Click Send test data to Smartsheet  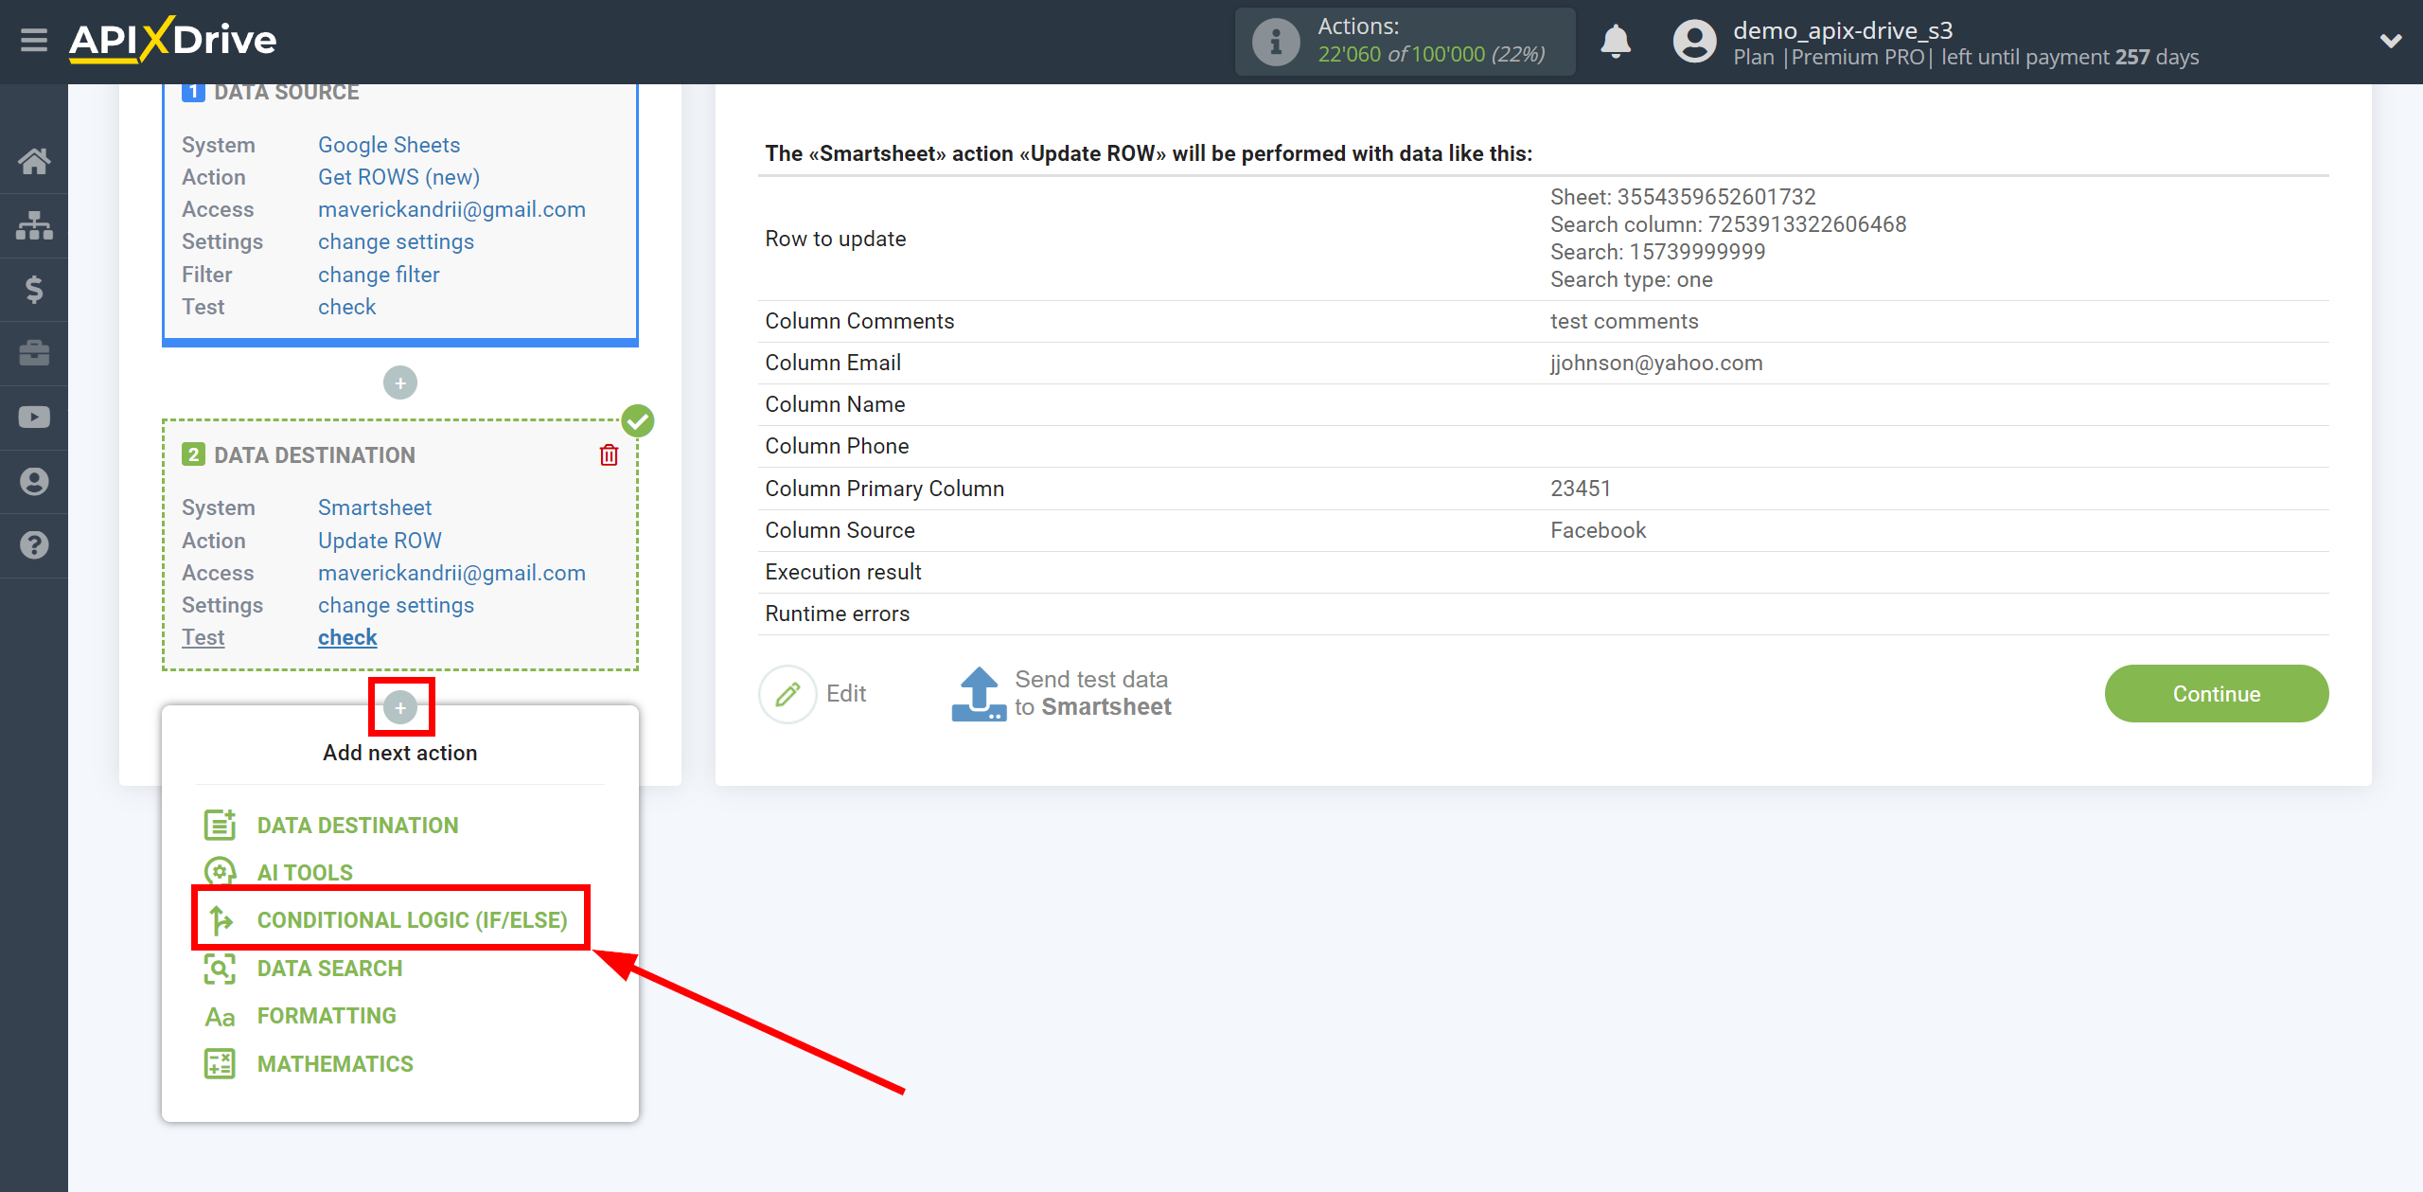(1093, 694)
